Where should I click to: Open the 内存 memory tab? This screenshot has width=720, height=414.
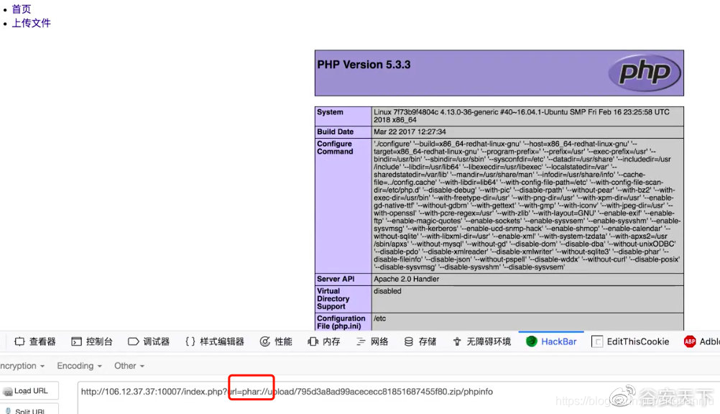pos(324,341)
